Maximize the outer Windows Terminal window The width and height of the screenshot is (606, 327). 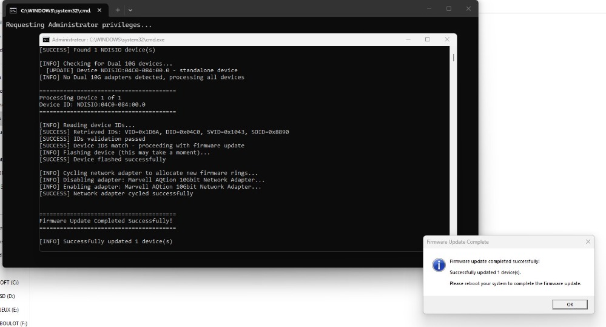449,8
